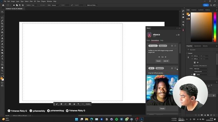Open the Mode dropdown showing RGB Color

pyautogui.click(x=201, y=68)
